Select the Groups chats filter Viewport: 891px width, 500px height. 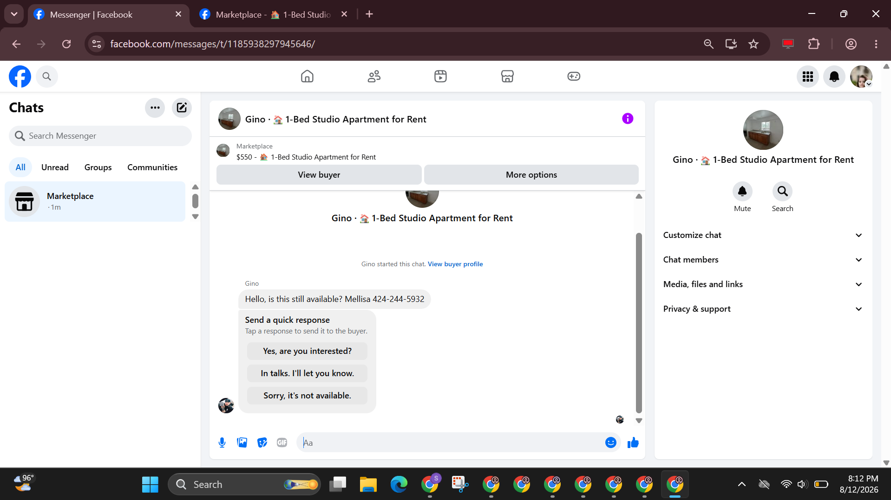tap(98, 167)
